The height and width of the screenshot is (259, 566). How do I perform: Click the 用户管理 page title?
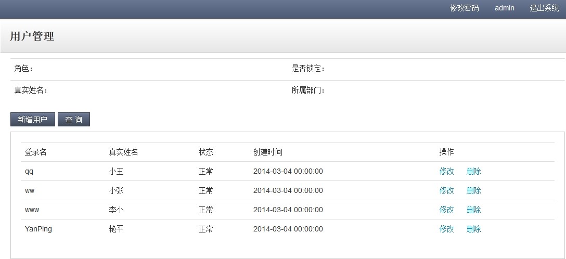click(x=32, y=36)
